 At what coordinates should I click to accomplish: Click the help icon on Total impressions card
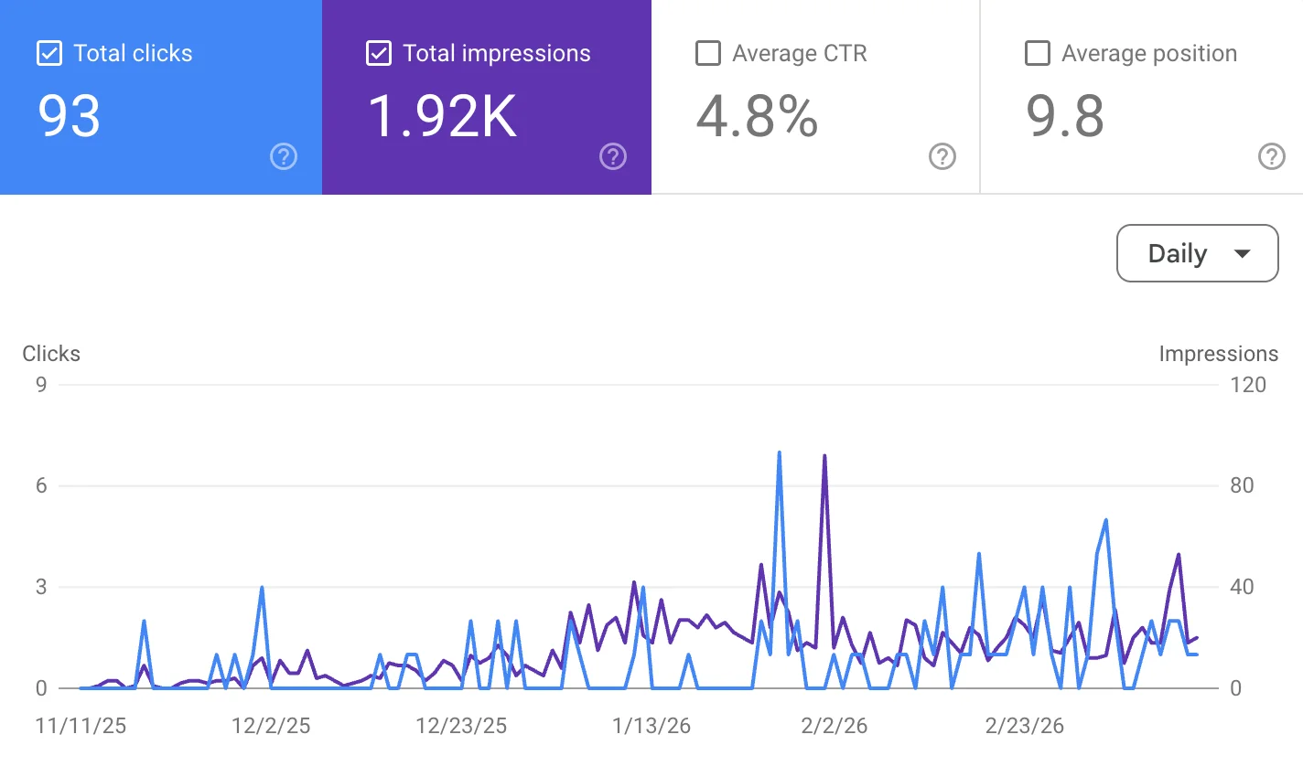coord(613,157)
